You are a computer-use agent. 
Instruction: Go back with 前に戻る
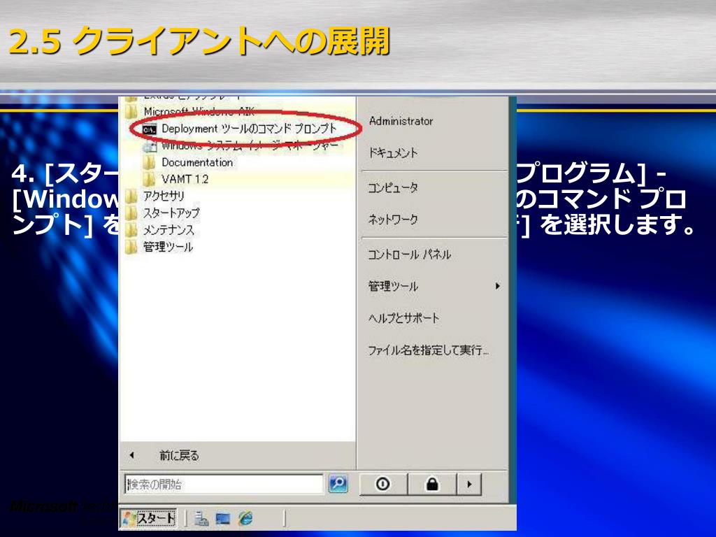(179, 455)
